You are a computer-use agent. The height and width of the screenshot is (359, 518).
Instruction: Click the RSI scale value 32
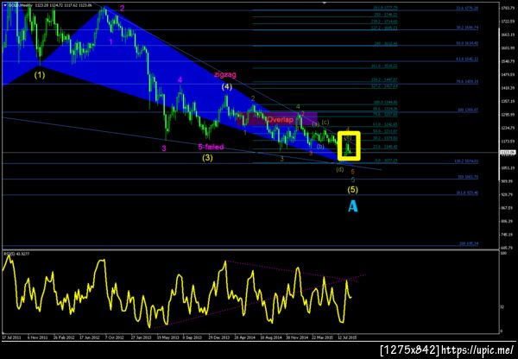[502, 307]
